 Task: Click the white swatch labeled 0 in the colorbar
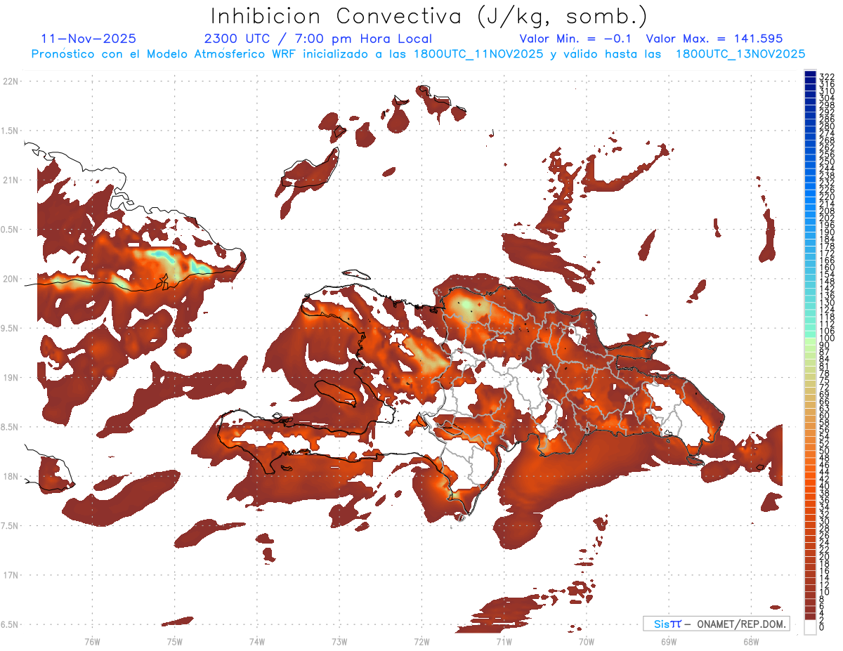pyautogui.click(x=810, y=629)
